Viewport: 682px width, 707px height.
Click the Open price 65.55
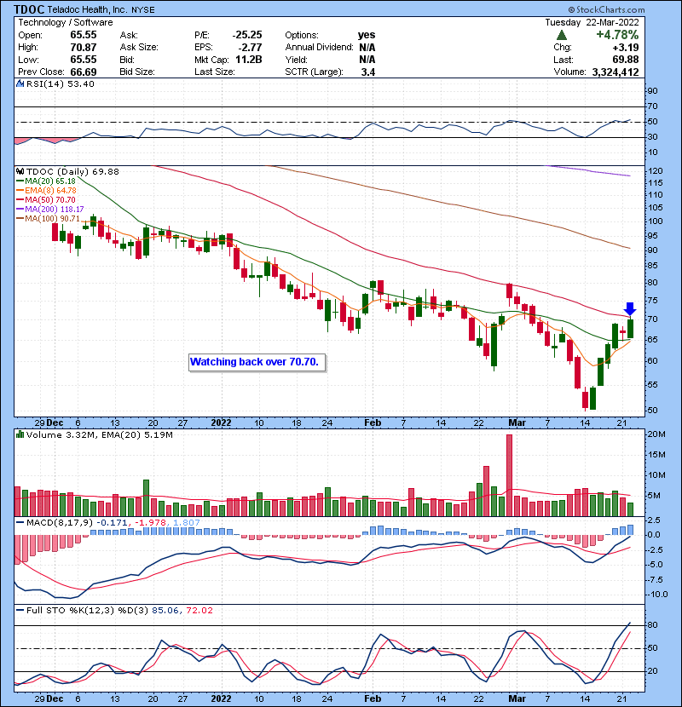click(84, 35)
